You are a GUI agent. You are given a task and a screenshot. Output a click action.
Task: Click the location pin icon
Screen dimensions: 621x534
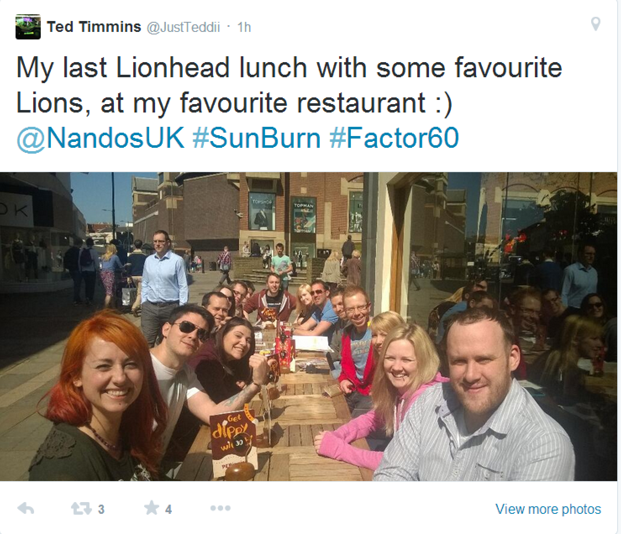click(x=595, y=24)
